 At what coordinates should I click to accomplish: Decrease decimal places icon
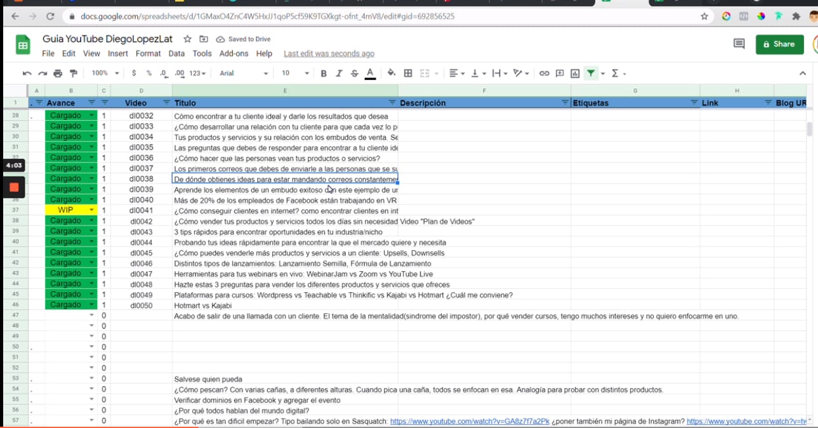click(x=164, y=74)
